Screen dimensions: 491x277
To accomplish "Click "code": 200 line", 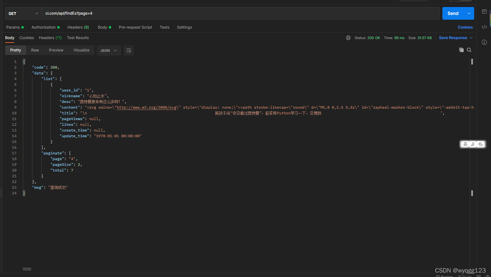I will 45,67.
